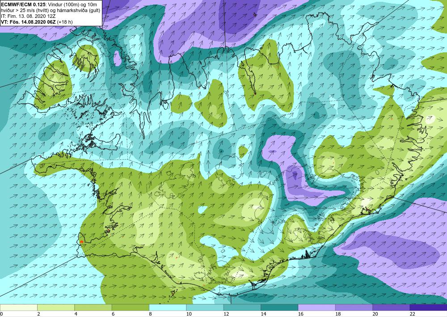Click the 'VT: Fös. 14.08.2020 06Z' line
This screenshot has width=447, height=317.
[x=29, y=21]
